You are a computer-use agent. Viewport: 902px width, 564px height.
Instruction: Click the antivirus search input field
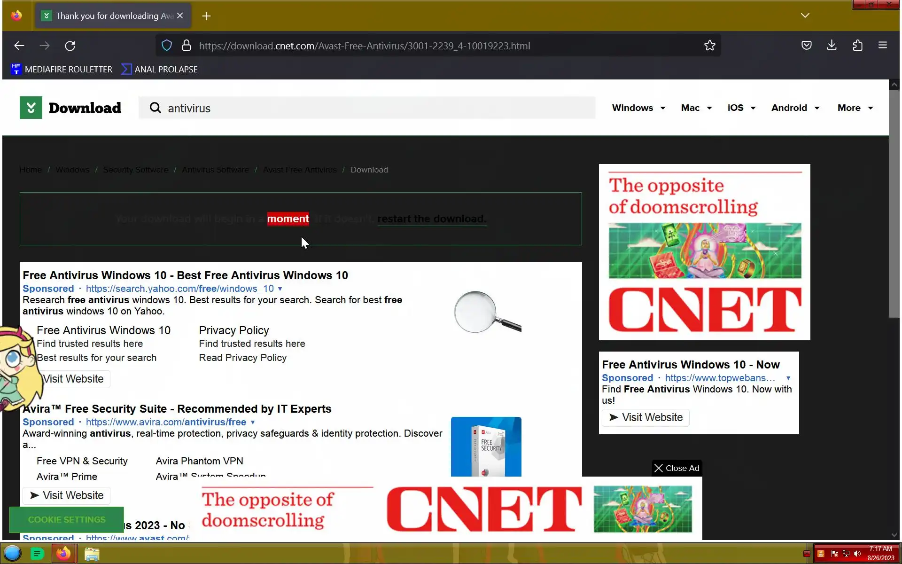[366, 108]
